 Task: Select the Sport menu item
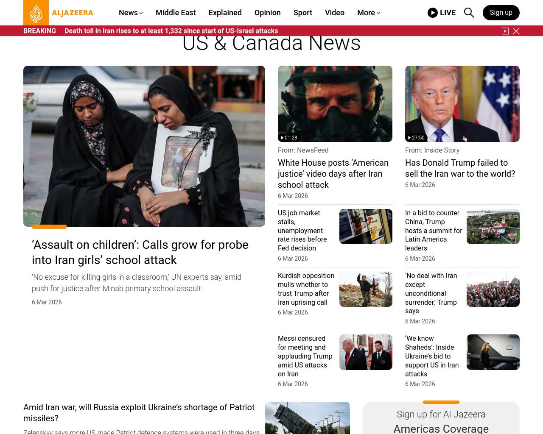pyautogui.click(x=302, y=13)
